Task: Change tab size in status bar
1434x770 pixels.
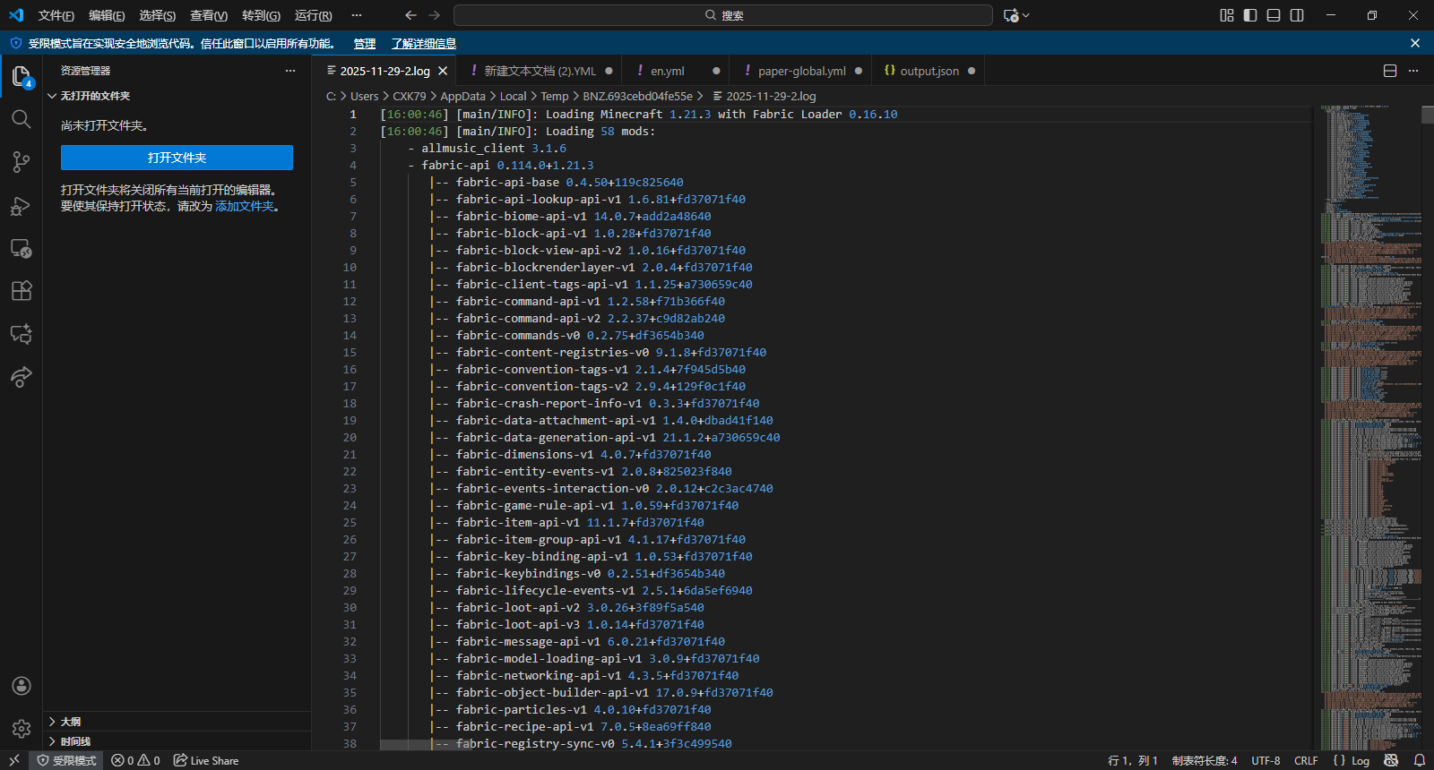Action: [x=1205, y=760]
